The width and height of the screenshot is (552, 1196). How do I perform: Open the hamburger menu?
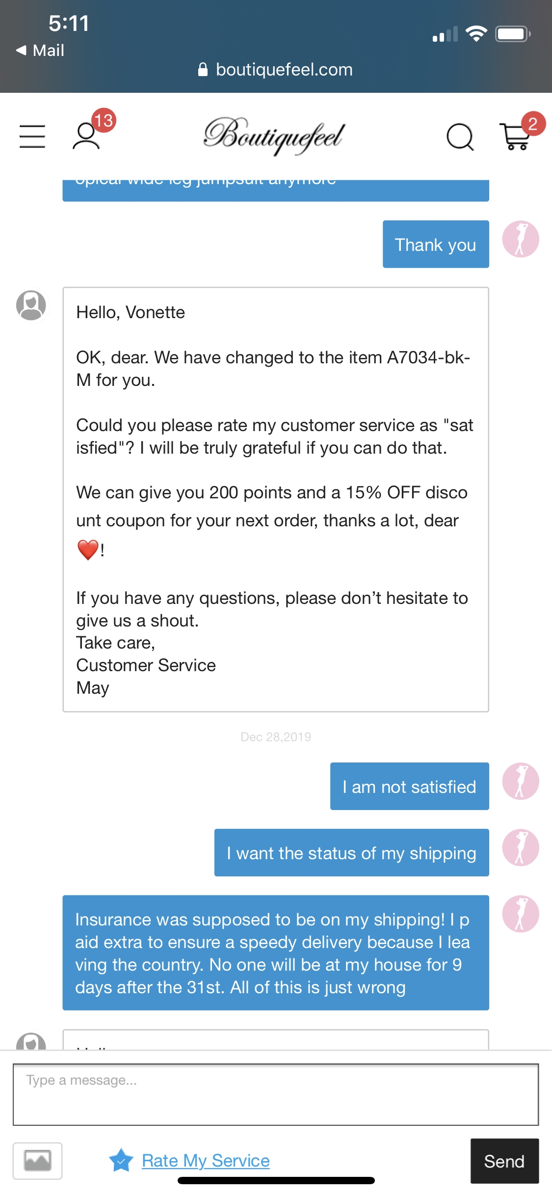[x=32, y=136]
